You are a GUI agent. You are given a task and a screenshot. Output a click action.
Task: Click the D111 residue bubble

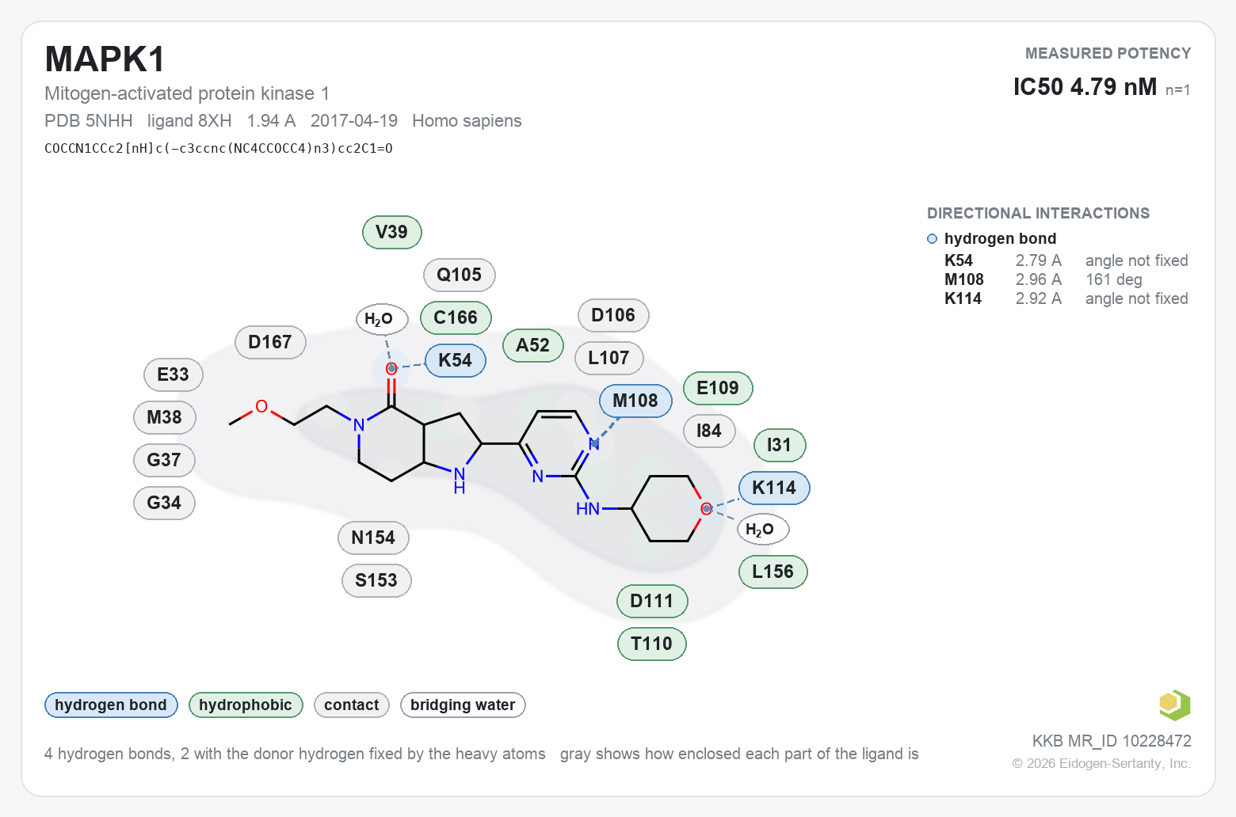(x=652, y=602)
